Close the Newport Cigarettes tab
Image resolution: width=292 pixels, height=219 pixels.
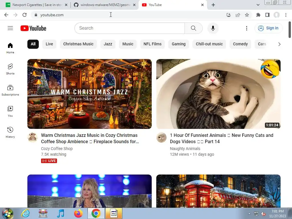click(66, 5)
